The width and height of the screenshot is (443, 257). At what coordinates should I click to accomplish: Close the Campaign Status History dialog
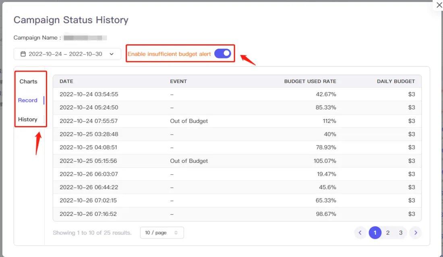439,5
